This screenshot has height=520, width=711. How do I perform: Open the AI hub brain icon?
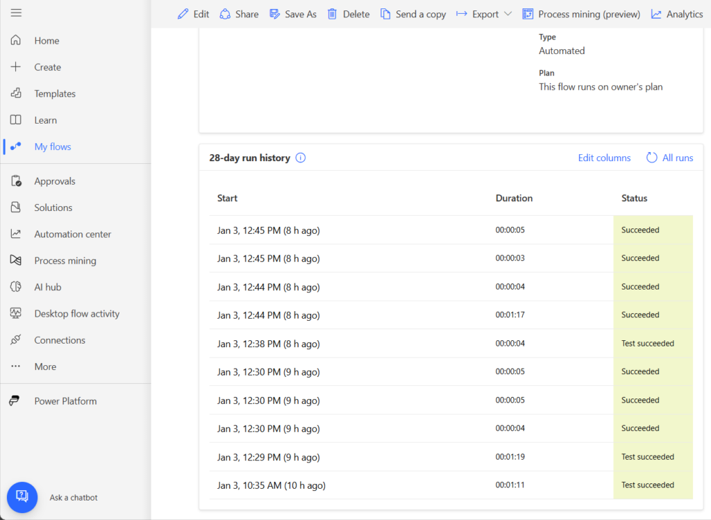tap(16, 287)
